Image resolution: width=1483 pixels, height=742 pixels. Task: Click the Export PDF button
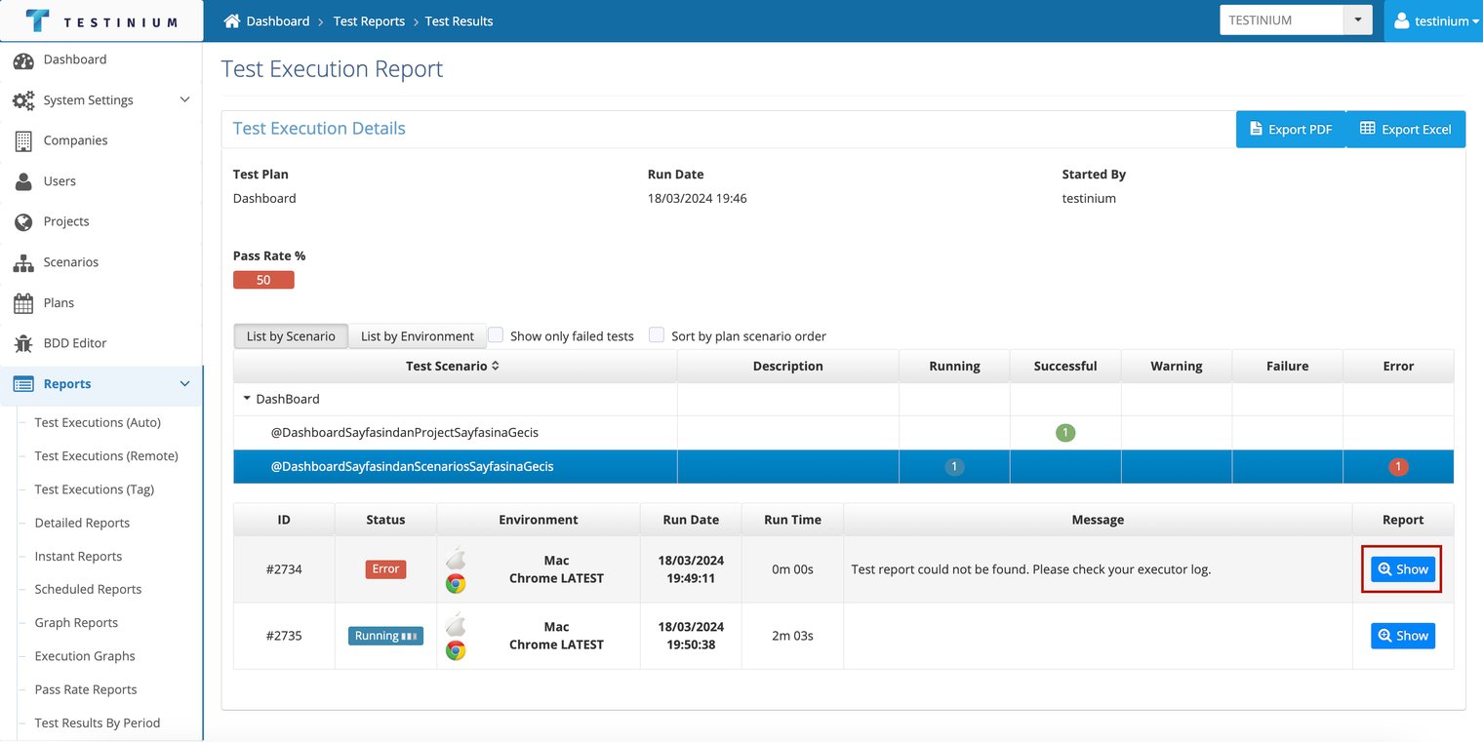[1291, 129]
